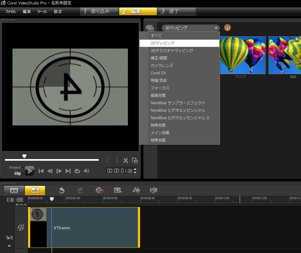The height and width of the screenshot is (253, 301).
Task: Open the auto music icon
Action: pyautogui.click(x=153, y=190)
